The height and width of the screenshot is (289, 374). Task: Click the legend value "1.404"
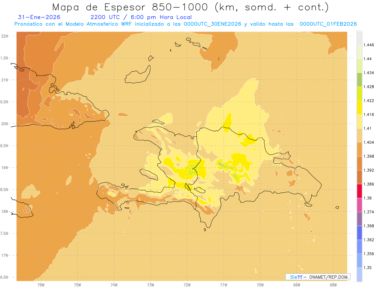(369, 142)
